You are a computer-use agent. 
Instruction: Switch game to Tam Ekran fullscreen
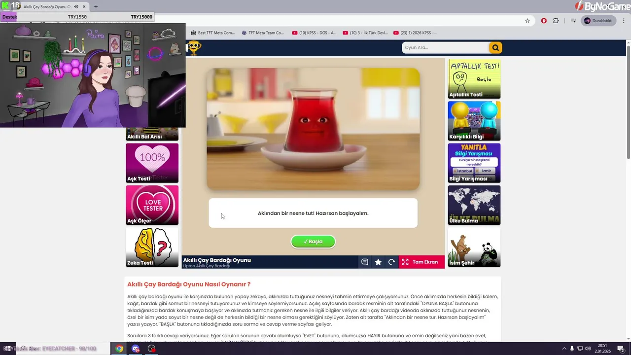point(421,262)
